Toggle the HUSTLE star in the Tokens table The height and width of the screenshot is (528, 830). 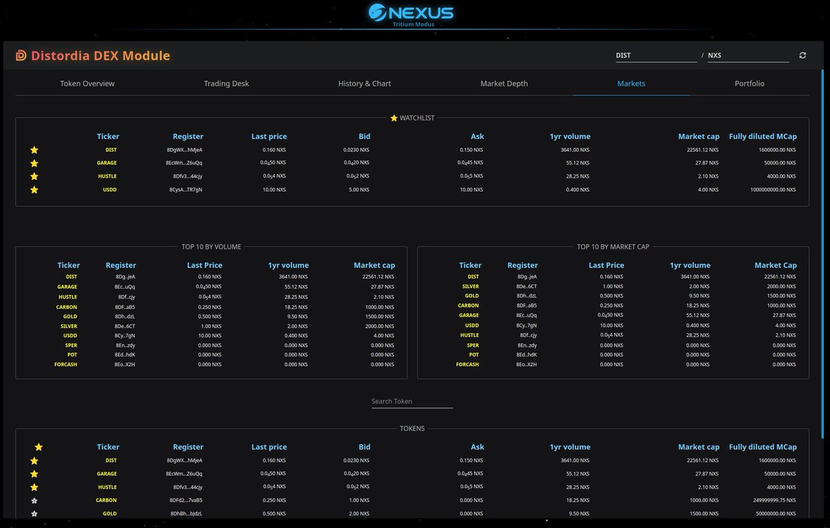pos(34,487)
